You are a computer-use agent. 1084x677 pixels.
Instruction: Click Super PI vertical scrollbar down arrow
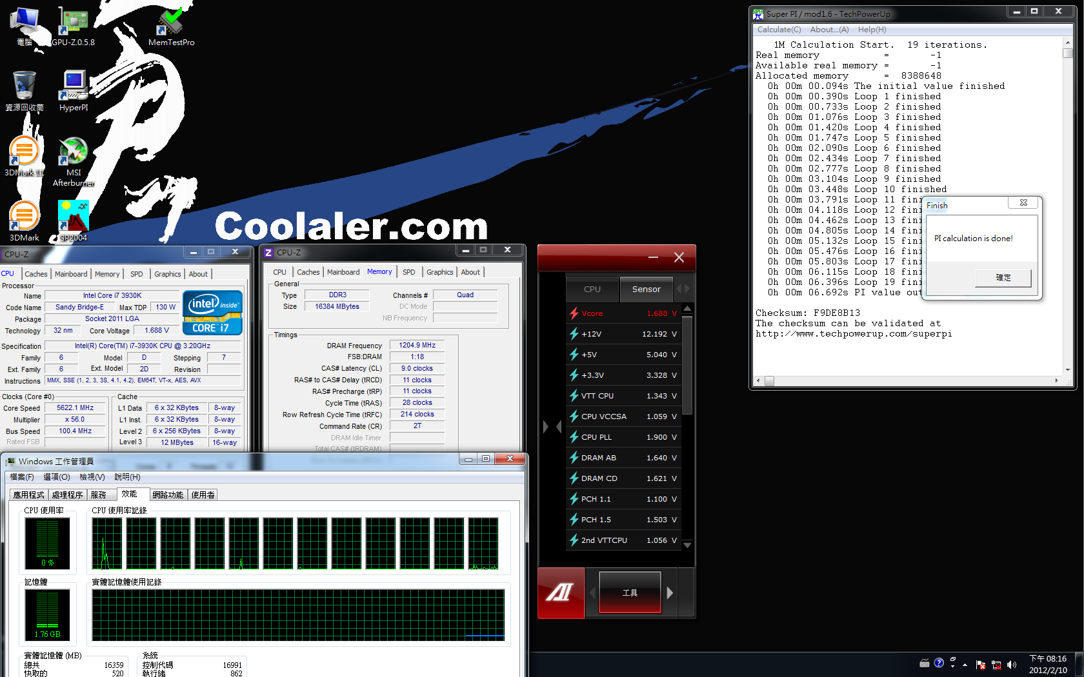point(1068,370)
